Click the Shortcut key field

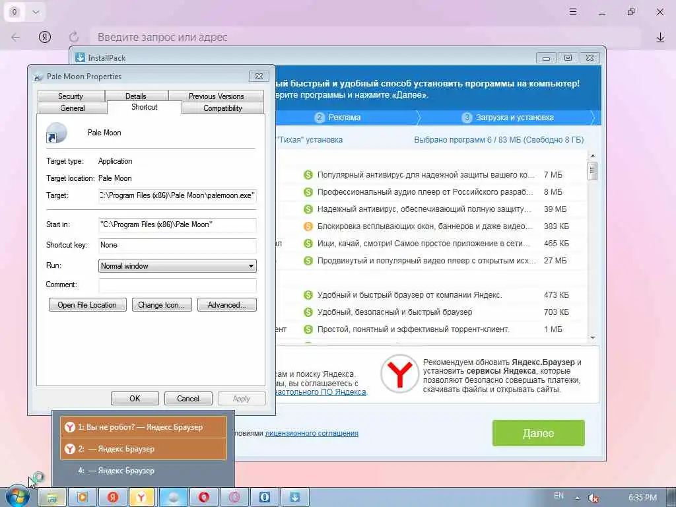(177, 246)
